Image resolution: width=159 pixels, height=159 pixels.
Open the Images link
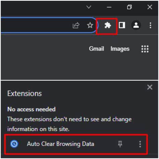120,49
